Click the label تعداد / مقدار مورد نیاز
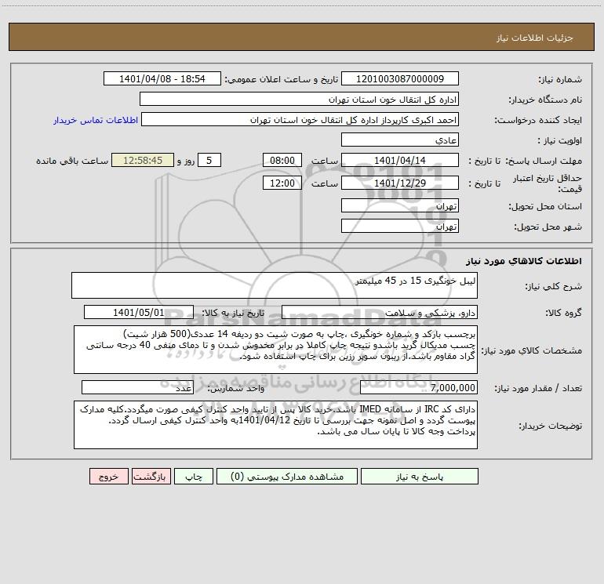The image size is (604, 584). coord(538,389)
